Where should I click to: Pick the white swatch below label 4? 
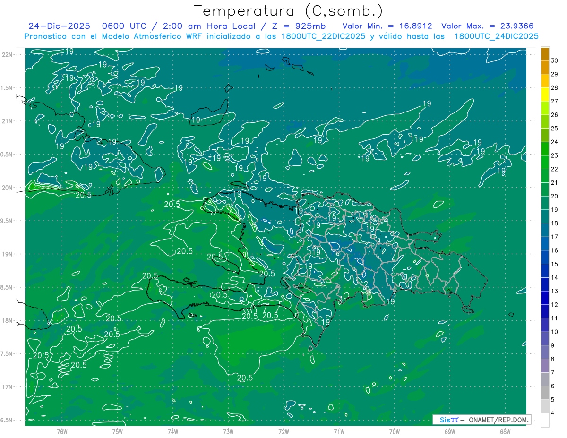(545, 420)
